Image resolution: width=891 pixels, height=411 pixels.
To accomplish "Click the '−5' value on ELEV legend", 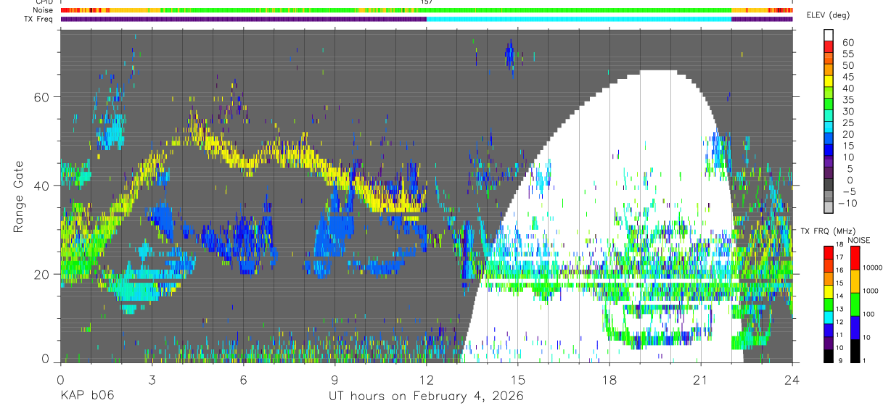I will 847,191.
